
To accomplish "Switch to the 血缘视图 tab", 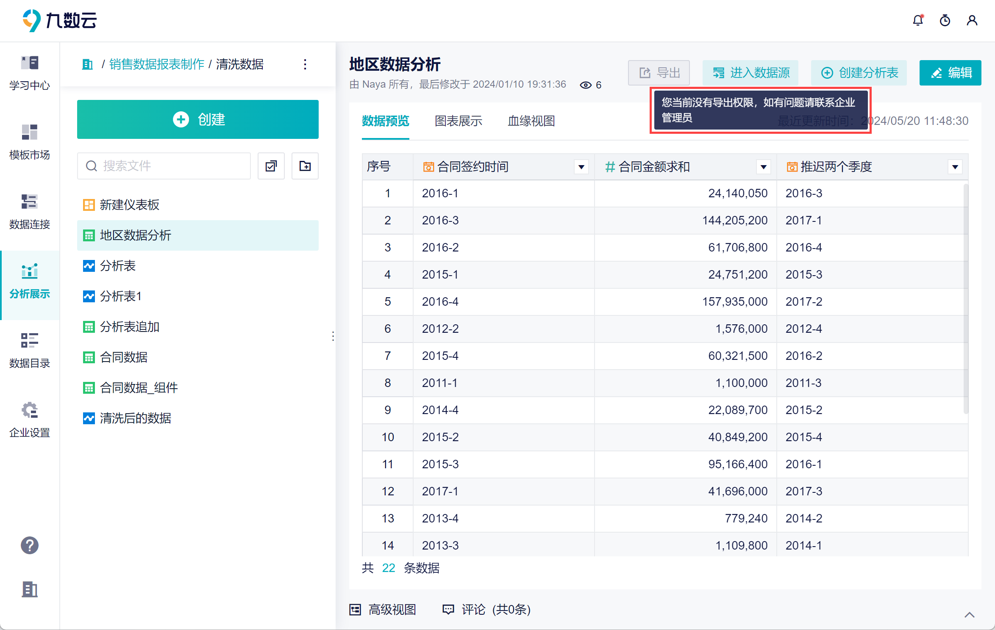I will (x=531, y=121).
